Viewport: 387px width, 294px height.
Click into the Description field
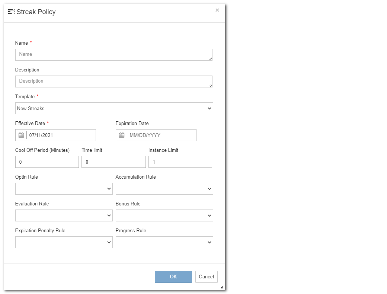tap(113, 81)
